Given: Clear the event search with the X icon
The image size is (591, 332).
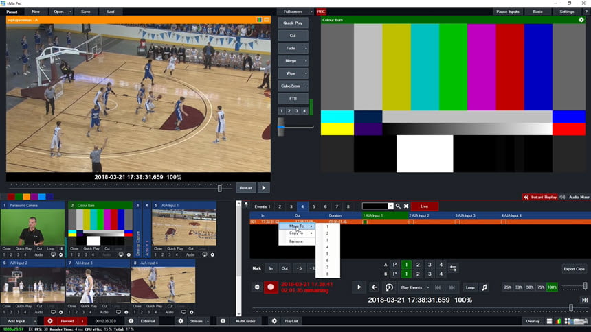Looking at the screenshot, I should pos(406,206).
